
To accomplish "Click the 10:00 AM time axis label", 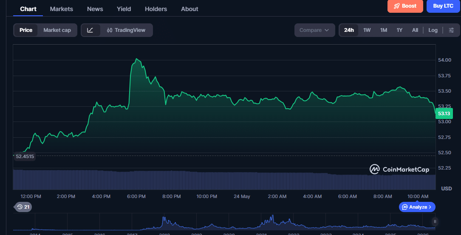I will click(x=419, y=196).
